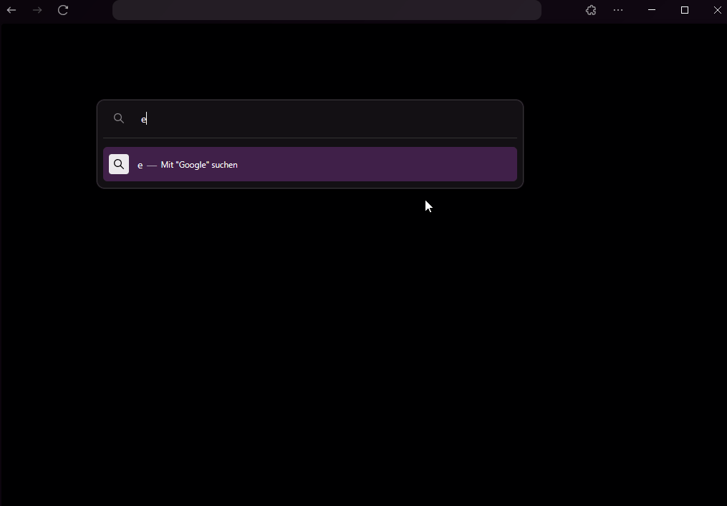Image resolution: width=727 pixels, height=506 pixels.
Task: Go back using the left arrow
Action: click(11, 10)
